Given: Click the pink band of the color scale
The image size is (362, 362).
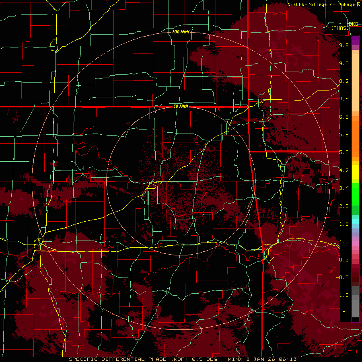Looking at the screenshot, I should (355, 244).
